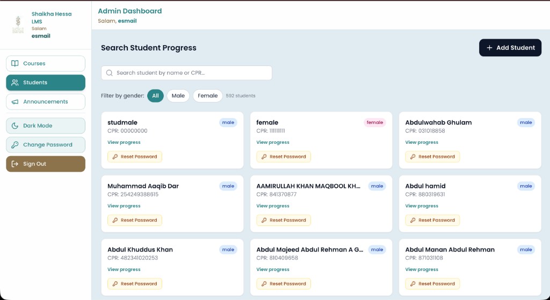Click the Add Student button
This screenshot has width=550, height=300.
pos(510,48)
